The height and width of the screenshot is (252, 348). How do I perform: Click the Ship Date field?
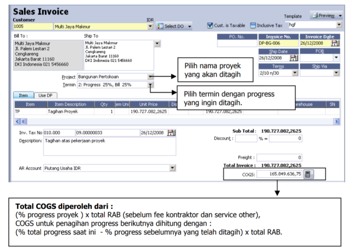[x=274, y=58]
